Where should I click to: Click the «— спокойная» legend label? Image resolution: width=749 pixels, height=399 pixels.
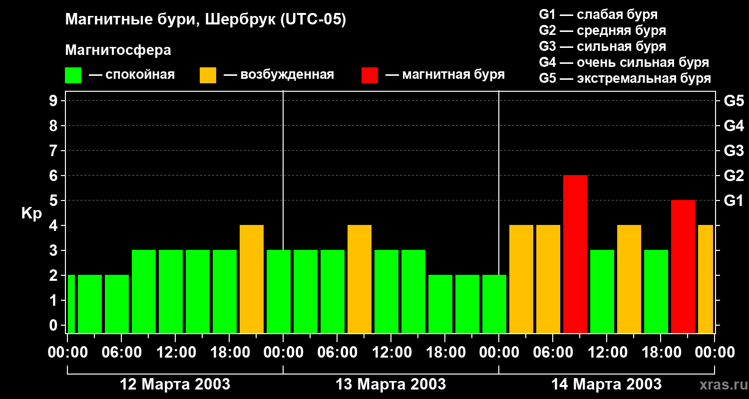point(132,75)
